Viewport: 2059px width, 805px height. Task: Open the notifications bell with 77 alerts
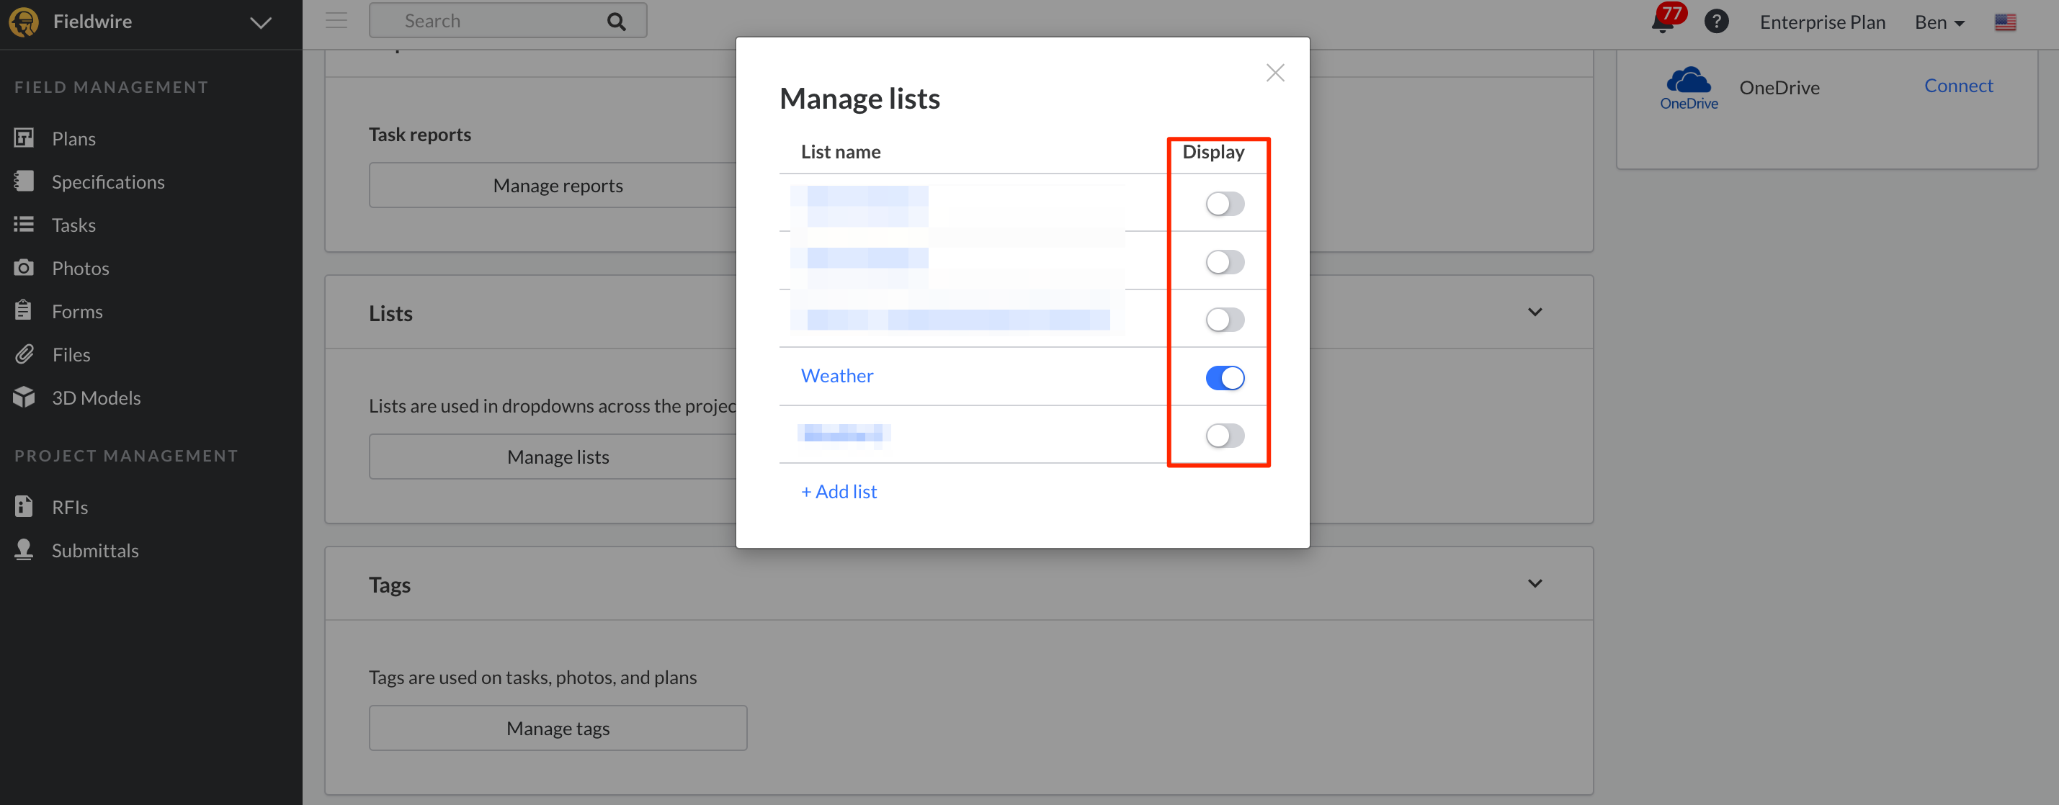pos(1663,22)
